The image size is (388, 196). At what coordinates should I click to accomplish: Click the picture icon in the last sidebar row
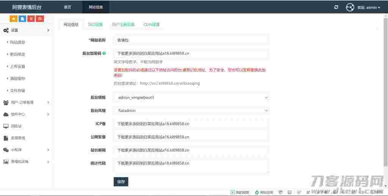(6, 162)
